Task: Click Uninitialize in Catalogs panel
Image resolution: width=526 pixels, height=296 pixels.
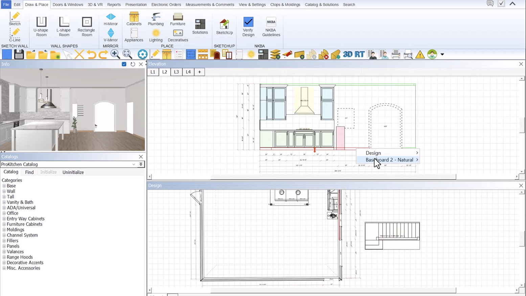Action: 73,172
